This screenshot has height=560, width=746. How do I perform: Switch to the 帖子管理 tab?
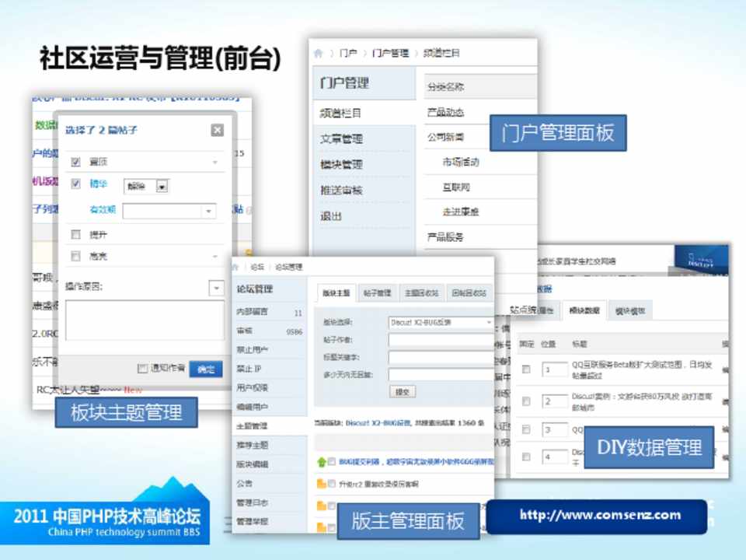(377, 293)
